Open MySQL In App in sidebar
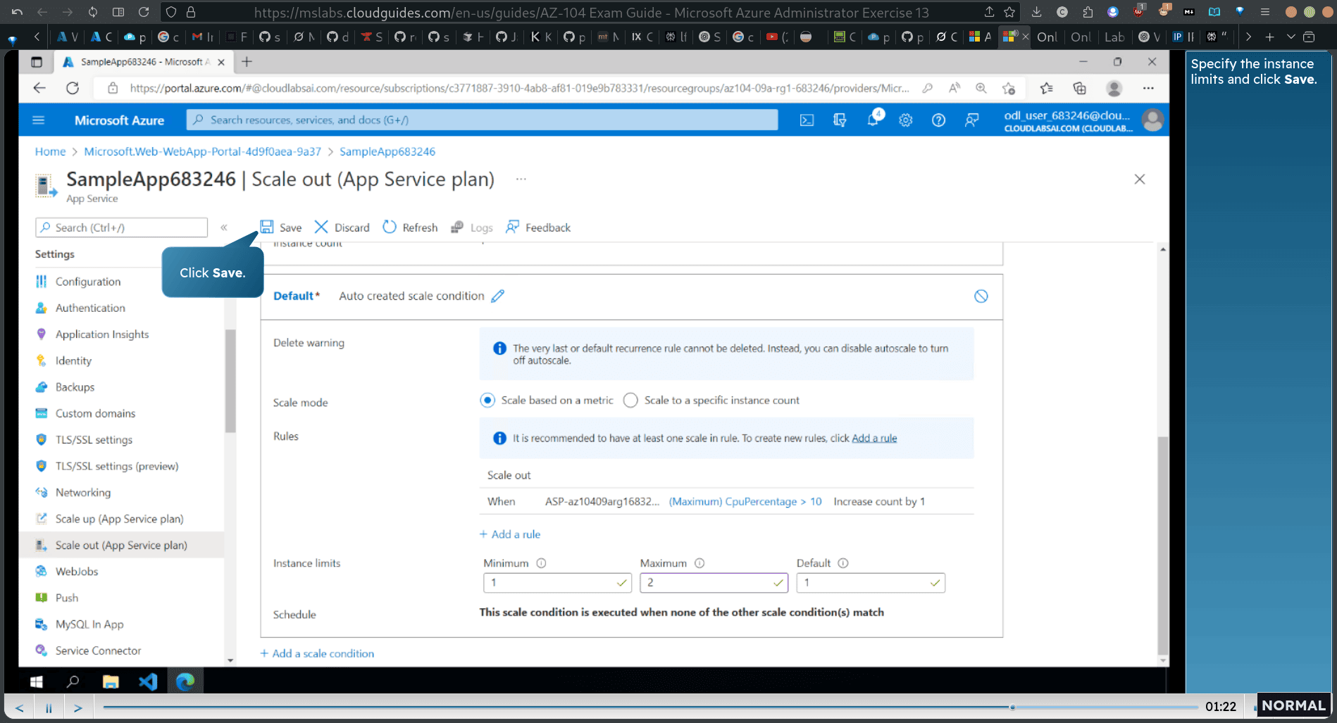This screenshot has height=723, width=1337. [x=89, y=624]
